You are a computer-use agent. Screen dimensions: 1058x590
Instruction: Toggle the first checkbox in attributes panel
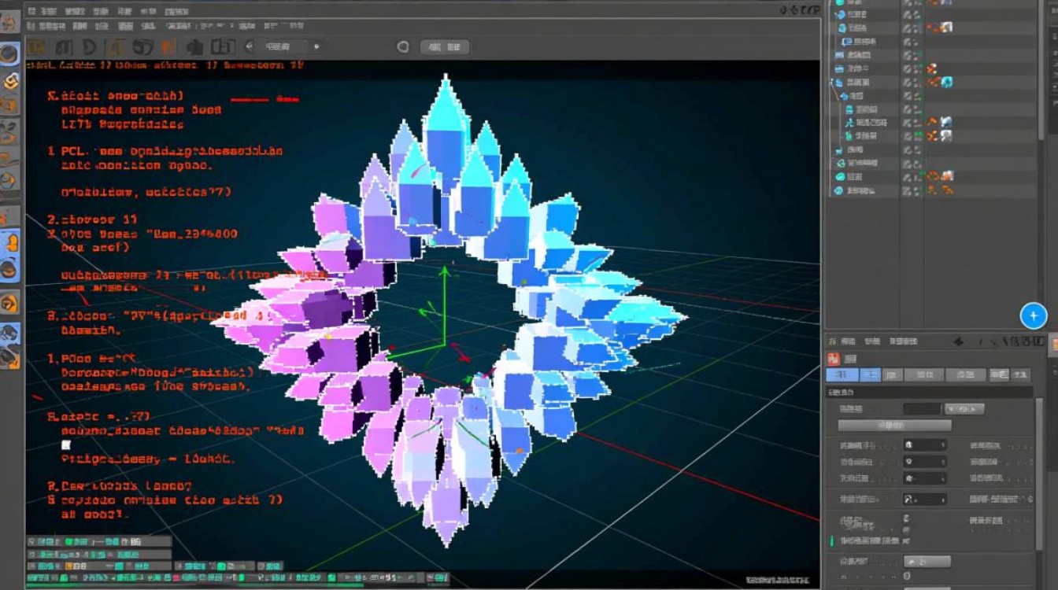[x=907, y=518]
